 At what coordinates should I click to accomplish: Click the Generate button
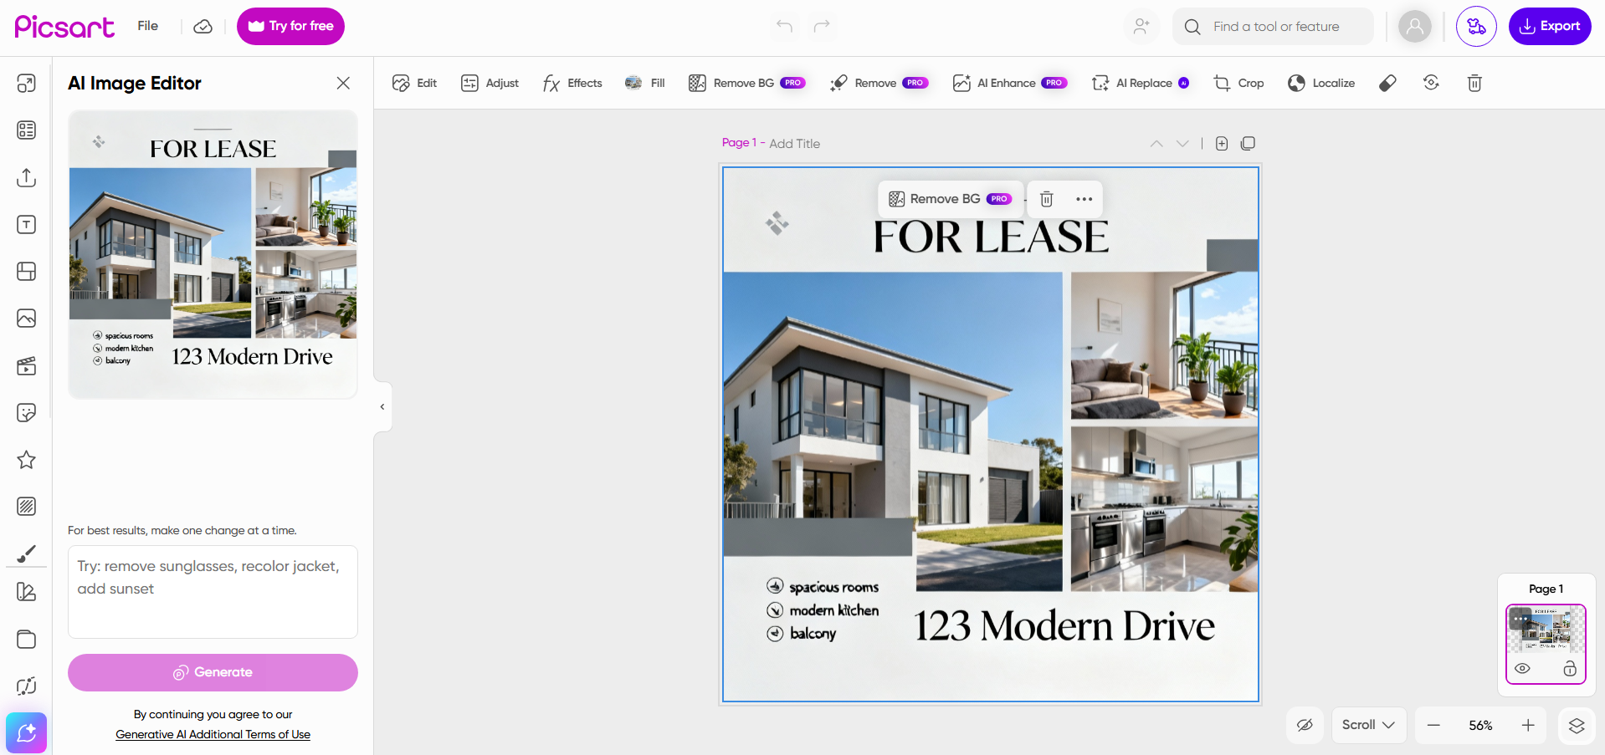click(213, 672)
